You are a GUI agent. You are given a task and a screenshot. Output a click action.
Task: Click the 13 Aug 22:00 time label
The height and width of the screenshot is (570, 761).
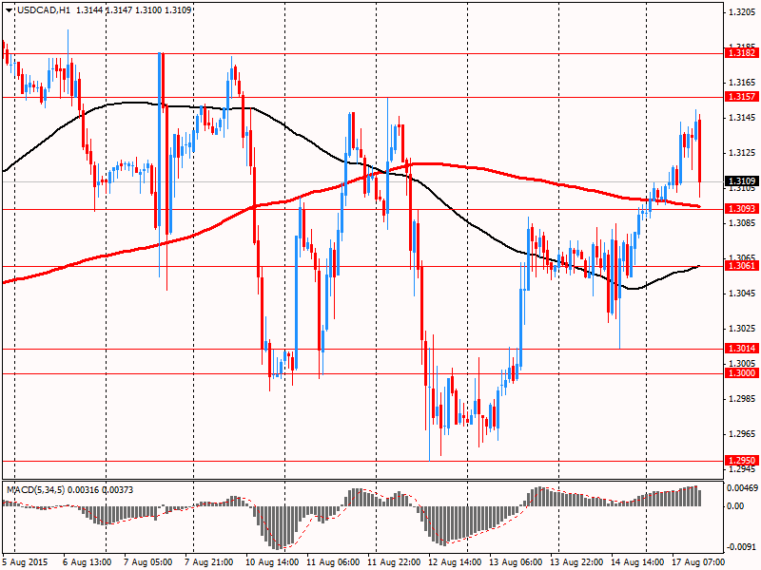[x=577, y=562]
